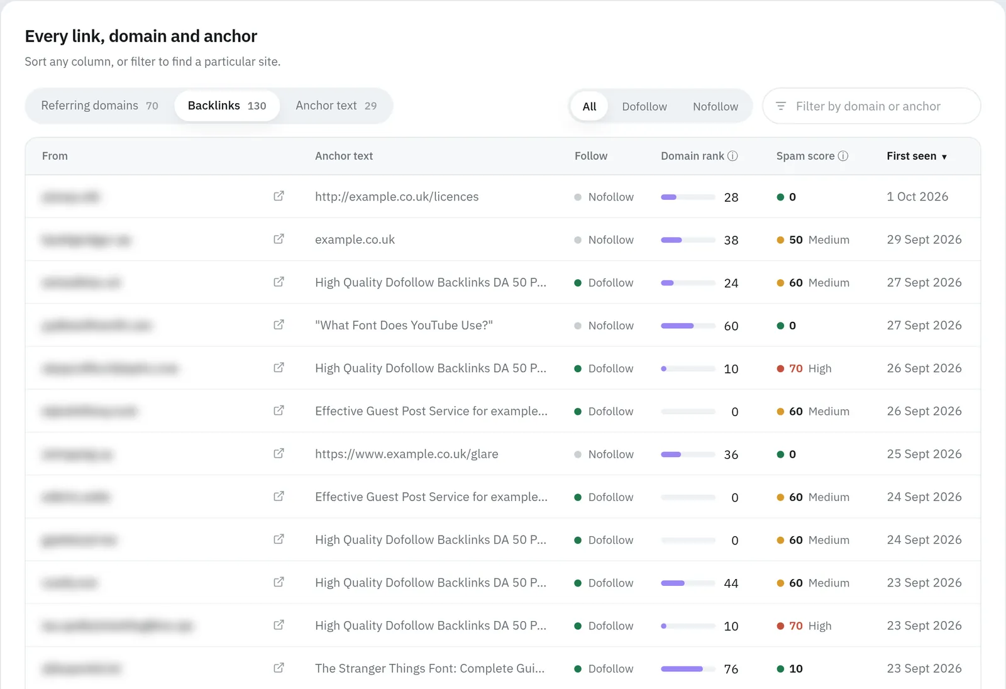Focus the Filter by domain or anchor field

coord(871,106)
